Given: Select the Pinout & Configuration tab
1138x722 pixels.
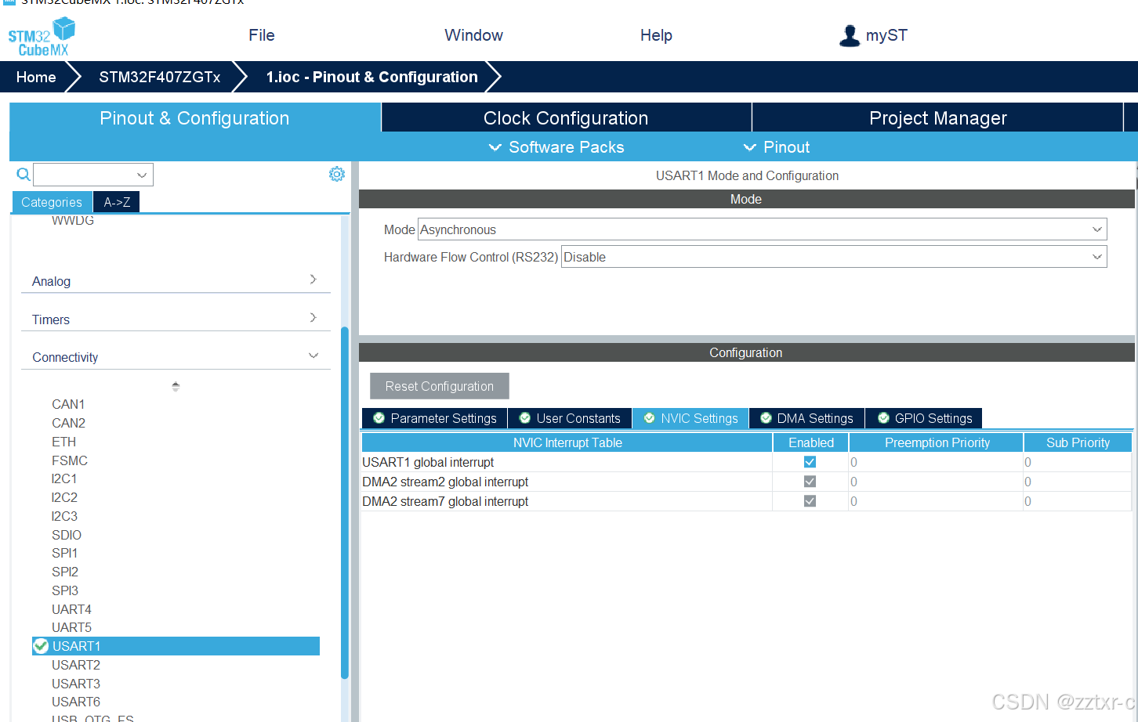Looking at the screenshot, I should point(194,117).
